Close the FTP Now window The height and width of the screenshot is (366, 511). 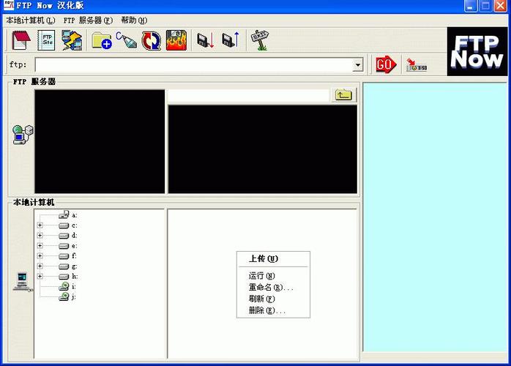[500, 6]
